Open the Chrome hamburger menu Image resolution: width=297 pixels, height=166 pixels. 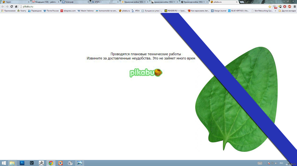coord(294,7)
